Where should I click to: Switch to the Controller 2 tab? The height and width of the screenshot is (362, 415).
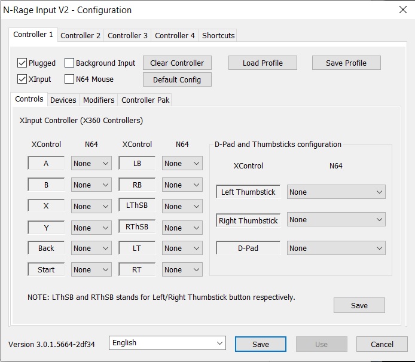(81, 35)
